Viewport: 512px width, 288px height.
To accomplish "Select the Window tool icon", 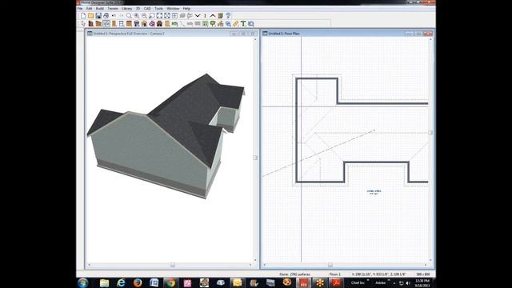I will pos(121,23).
